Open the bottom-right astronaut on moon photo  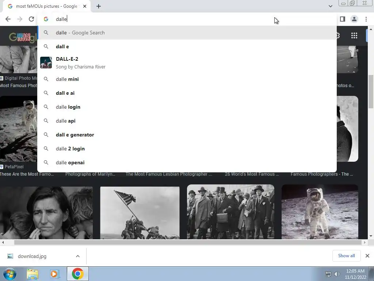click(320, 212)
